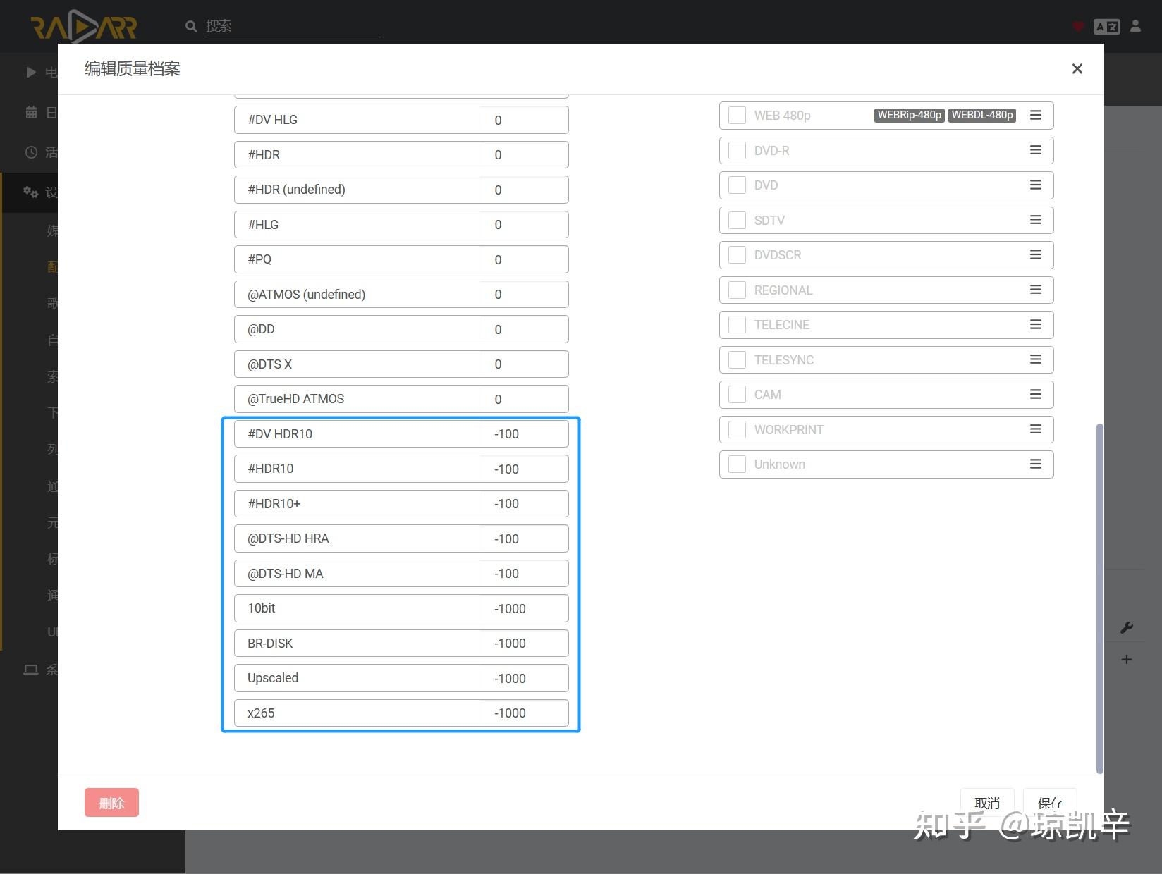Enable the WEB 480p quality checkbox

coord(737,115)
